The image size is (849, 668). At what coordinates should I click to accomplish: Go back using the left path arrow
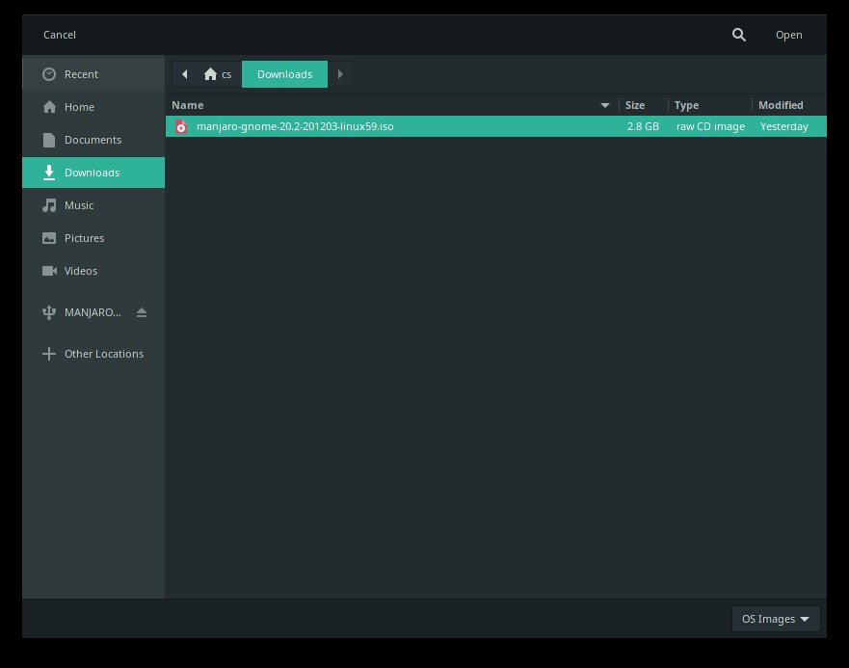tap(185, 74)
